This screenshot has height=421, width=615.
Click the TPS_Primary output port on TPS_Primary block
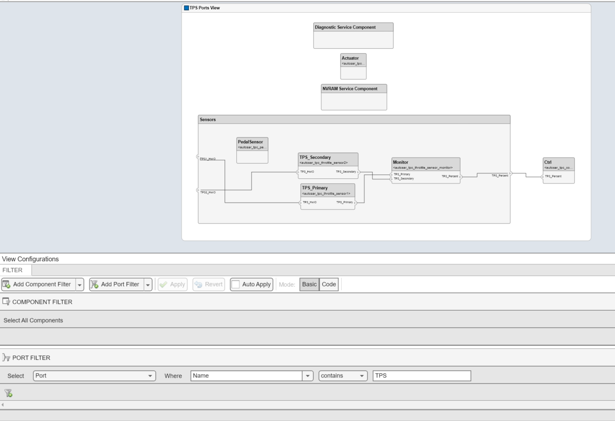[x=354, y=202]
